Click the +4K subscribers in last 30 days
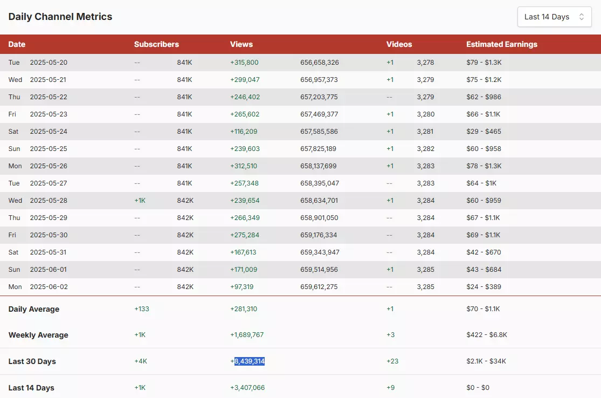601x398 pixels. coord(141,361)
